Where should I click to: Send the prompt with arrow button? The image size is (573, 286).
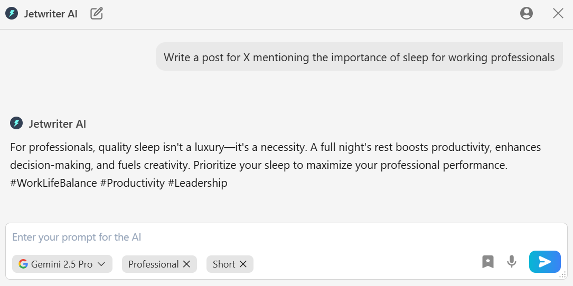[x=544, y=262]
